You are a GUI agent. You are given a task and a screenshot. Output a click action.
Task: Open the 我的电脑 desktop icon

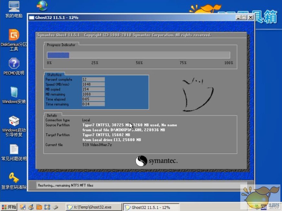14,9
